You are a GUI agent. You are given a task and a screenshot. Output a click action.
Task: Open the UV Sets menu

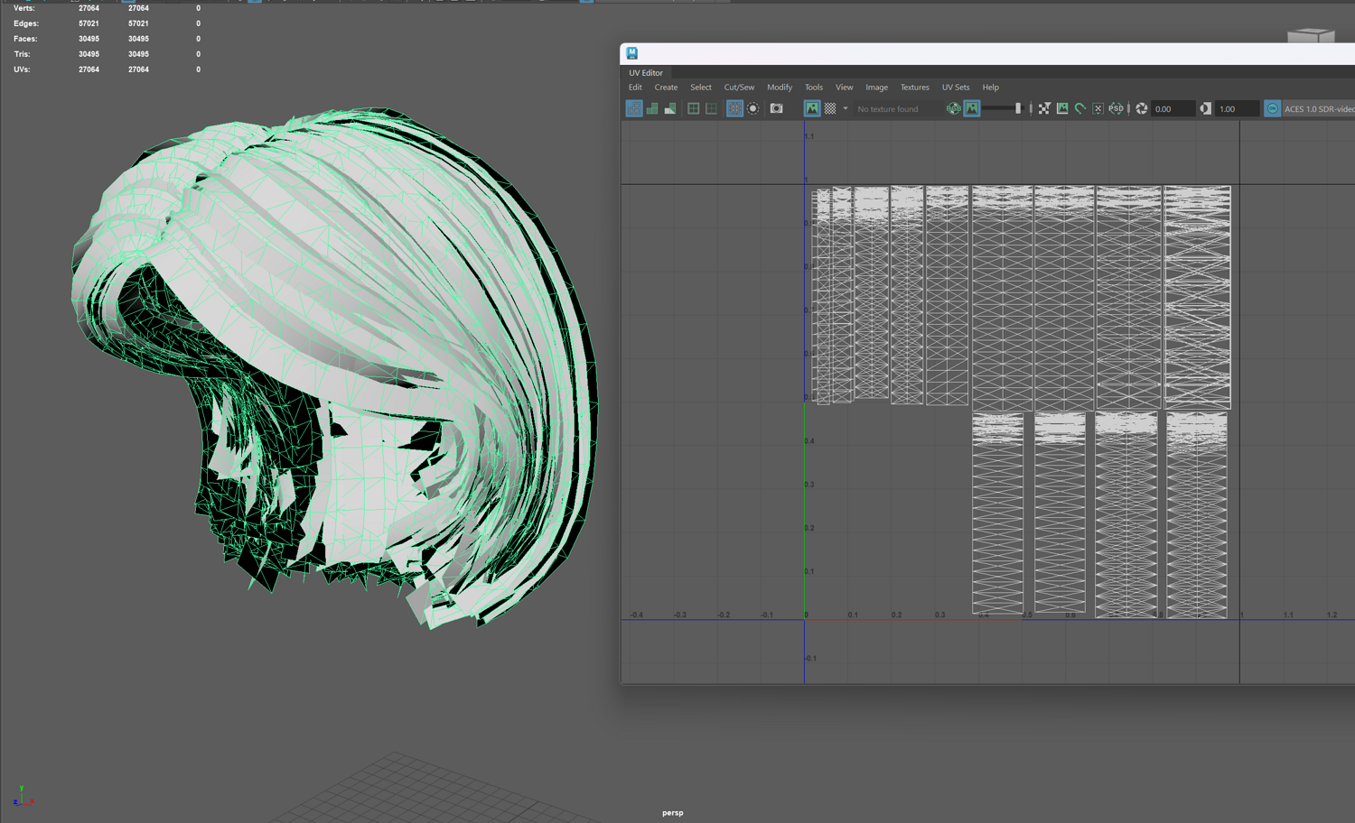(955, 88)
